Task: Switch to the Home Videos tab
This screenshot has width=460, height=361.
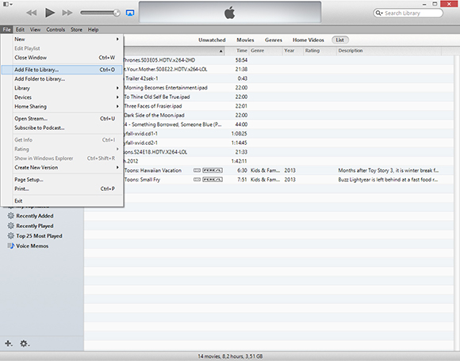Action: (309, 40)
